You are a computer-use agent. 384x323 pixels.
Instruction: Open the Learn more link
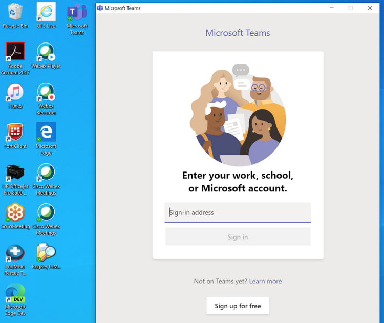(x=265, y=281)
